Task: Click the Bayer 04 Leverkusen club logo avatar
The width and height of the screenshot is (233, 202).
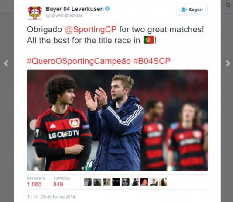Action: click(x=35, y=13)
